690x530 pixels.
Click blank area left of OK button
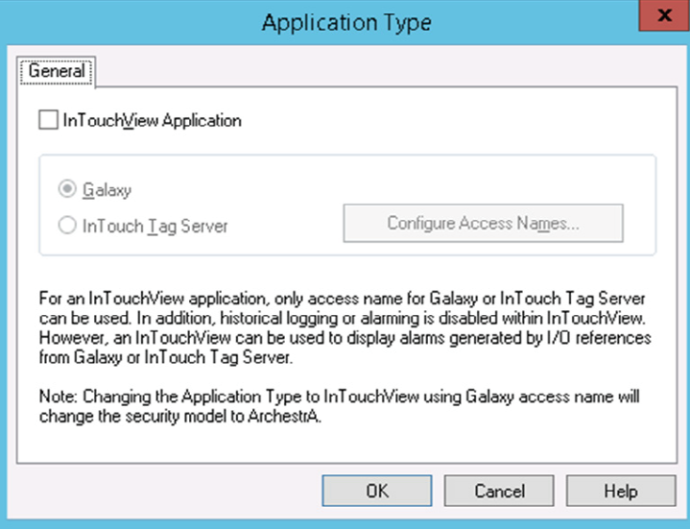pyautogui.click(x=173, y=491)
